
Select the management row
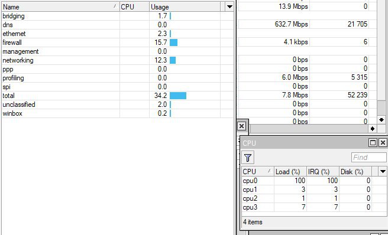pyautogui.click(x=118, y=51)
